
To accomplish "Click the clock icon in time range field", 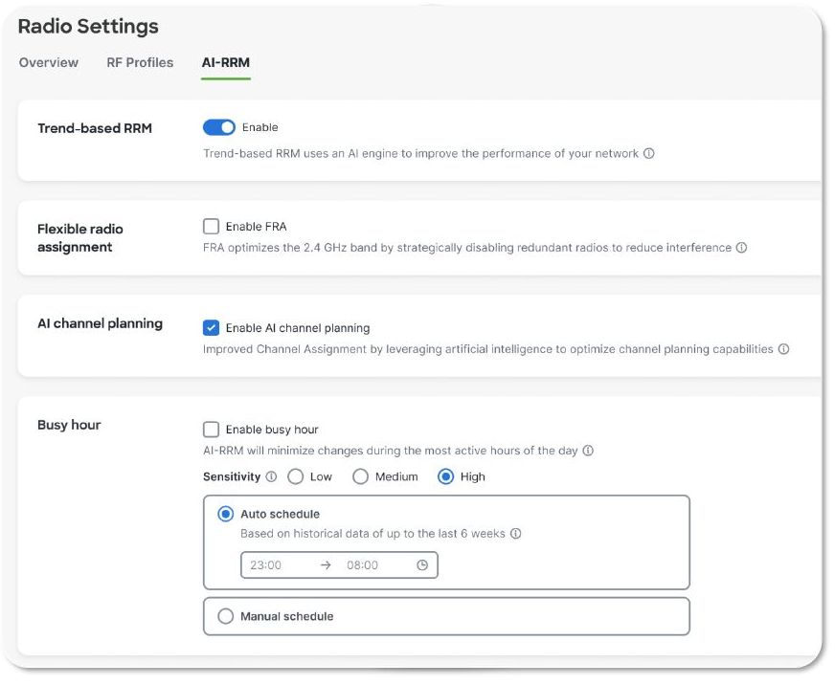I will [x=422, y=565].
